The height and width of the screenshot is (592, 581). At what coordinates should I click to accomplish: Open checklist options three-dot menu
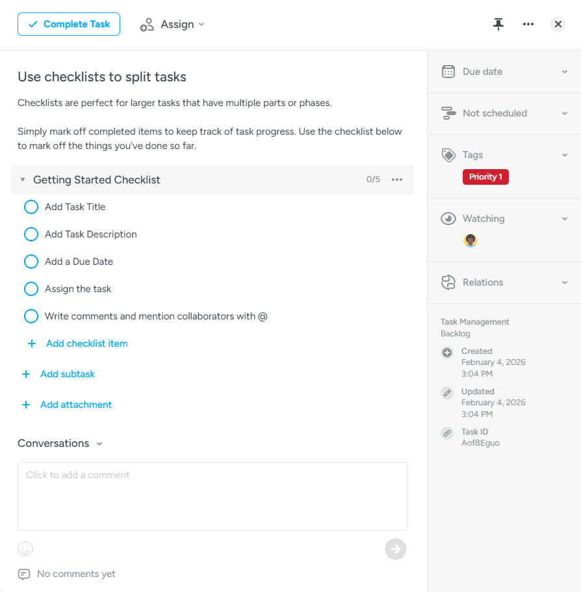point(397,180)
